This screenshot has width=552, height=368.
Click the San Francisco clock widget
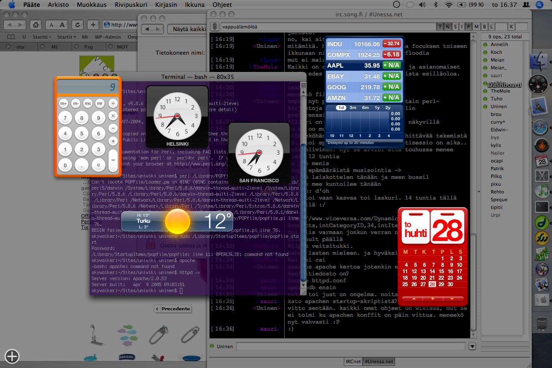click(x=259, y=153)
